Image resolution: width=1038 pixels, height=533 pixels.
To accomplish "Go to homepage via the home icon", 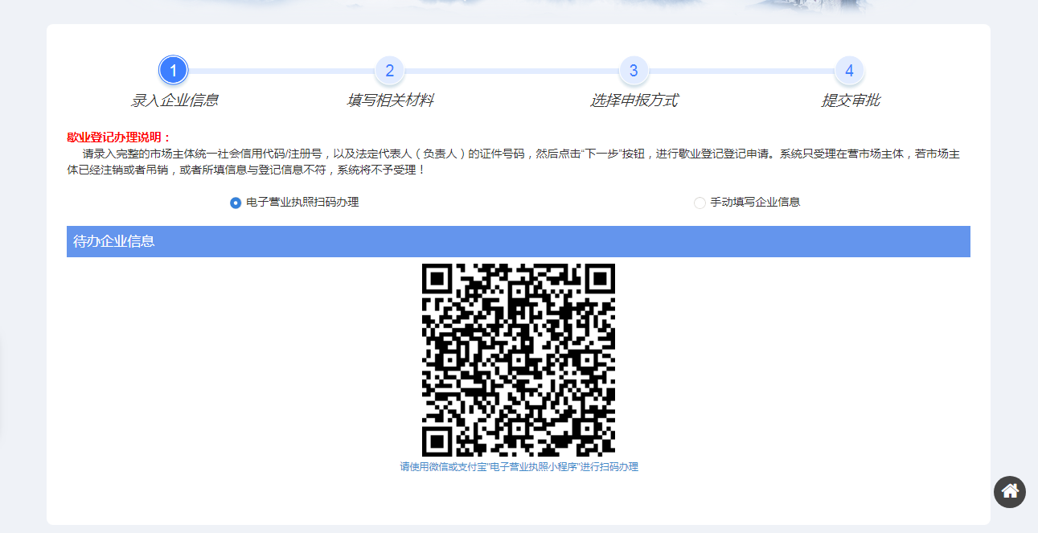I will point(1010,491).
